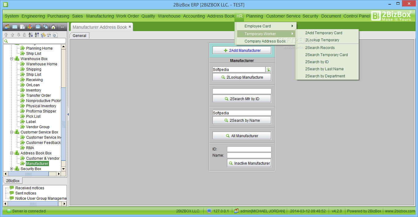Click notices panel horizontal scrollbar right arrow
The height and width of the screenshot is (217, 418).
point(64,204)
